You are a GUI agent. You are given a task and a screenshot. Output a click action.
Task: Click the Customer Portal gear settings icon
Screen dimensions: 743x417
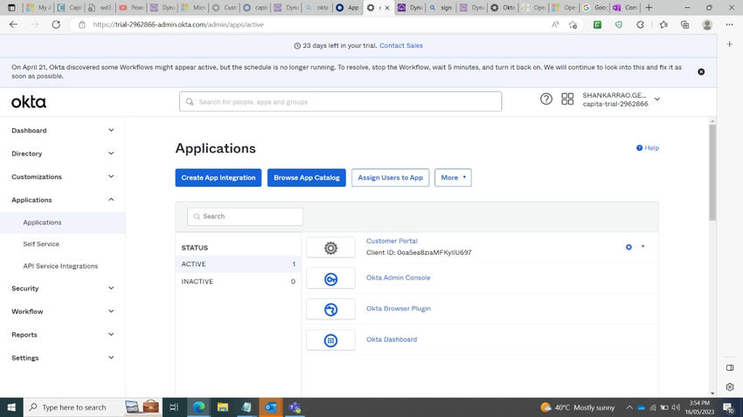pos(628,247)
